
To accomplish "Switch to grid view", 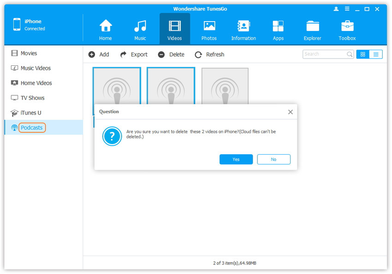I will click(x=363, y=54).
